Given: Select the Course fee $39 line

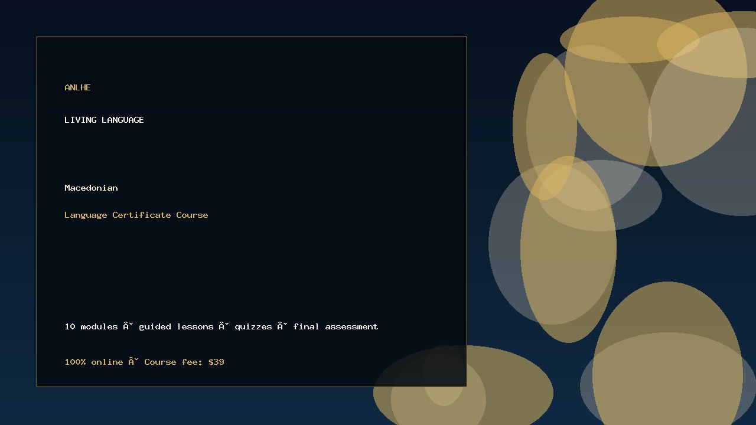Looking at the screenshot, I should coord(144,362).
